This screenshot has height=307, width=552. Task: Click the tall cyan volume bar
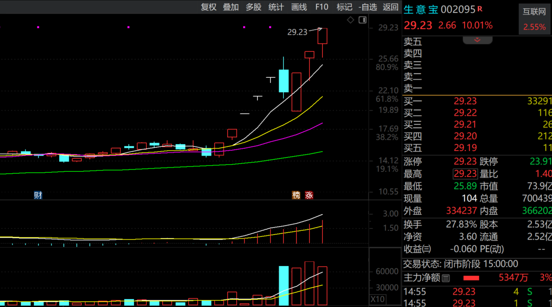pos(284,286)
